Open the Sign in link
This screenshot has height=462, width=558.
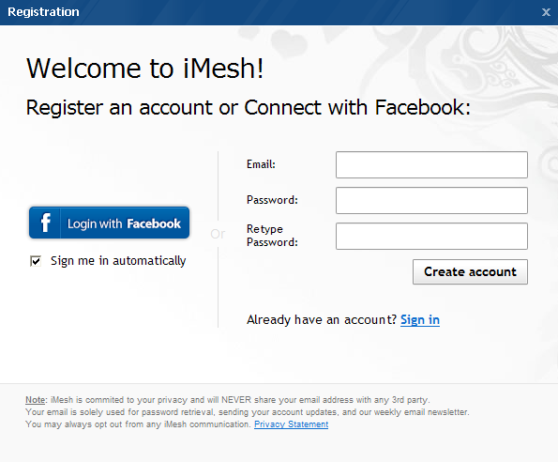tap(420, 320)
